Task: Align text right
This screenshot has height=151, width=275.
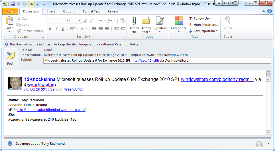Action: click(x=107, y=29)
